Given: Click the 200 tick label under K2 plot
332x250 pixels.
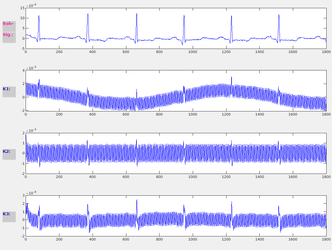Looking at the screenshot, I should [x=59, y=177].
